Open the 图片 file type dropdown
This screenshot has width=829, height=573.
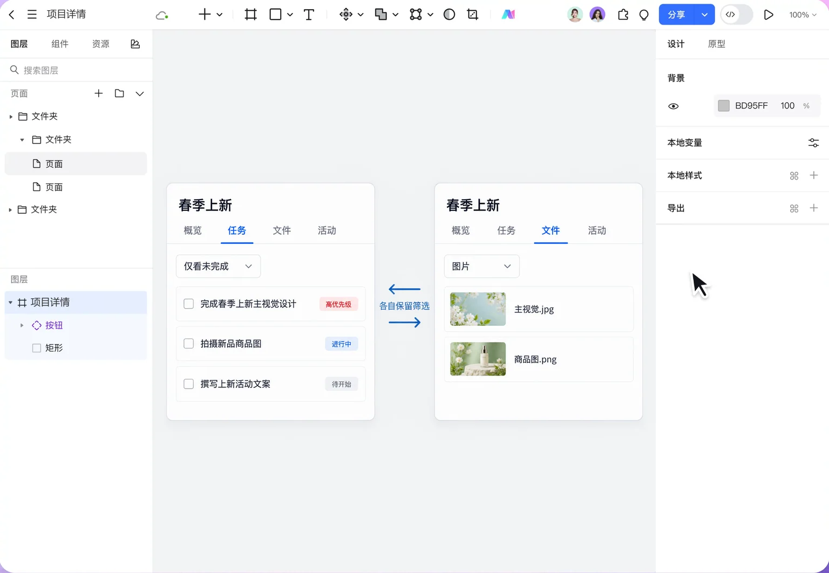pyautogui.click(x=481, y=267)
